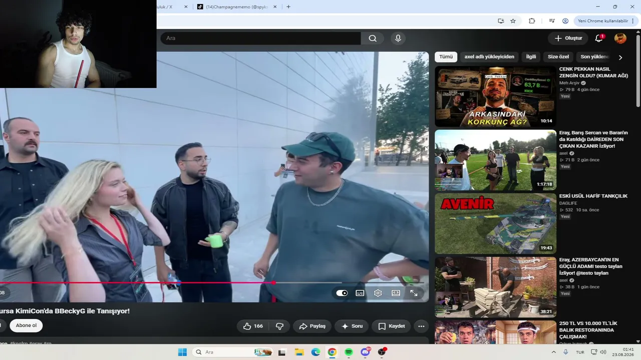Share the video using Paylaş
Viewport: 641px width, 360px height.
click(x=312, y=326)
